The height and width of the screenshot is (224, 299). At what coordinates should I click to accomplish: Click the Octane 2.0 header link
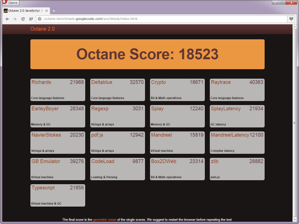click(42, 29)
